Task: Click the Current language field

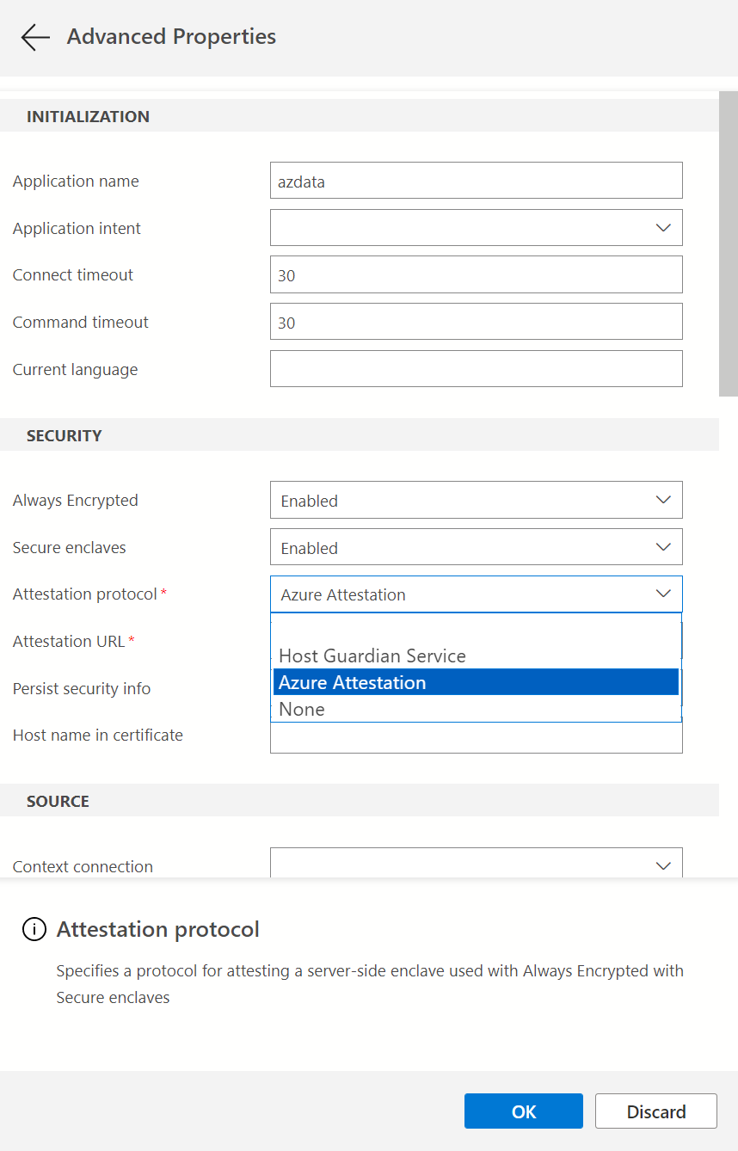Action: point(477,369)
